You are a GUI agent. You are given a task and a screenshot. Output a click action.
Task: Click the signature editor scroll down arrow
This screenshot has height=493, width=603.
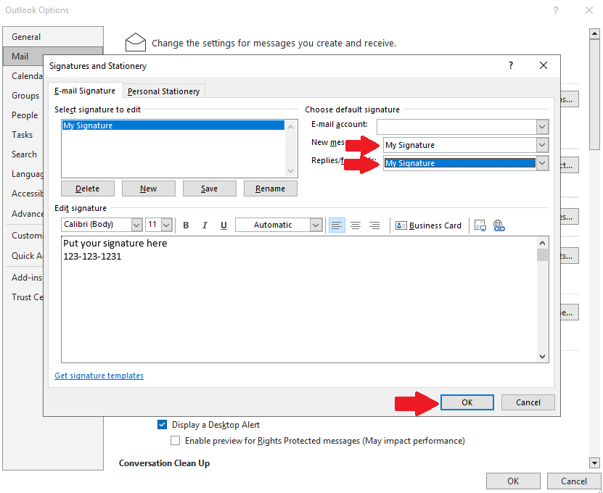pyautogui.click(x=542, y=356)
